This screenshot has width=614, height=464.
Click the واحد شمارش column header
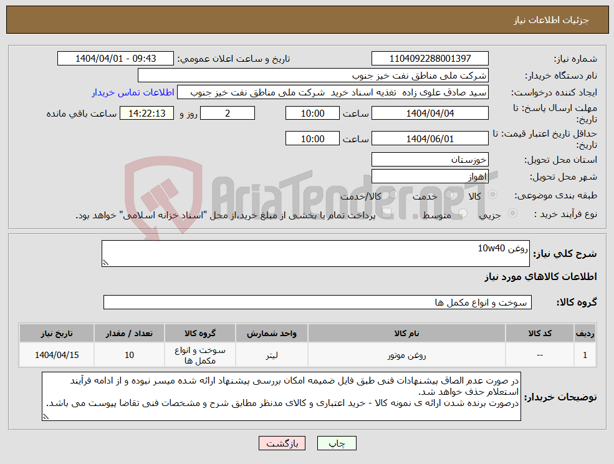pyautogui.click(x=271, y=333)
